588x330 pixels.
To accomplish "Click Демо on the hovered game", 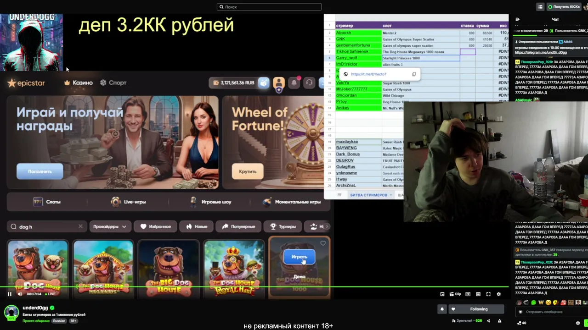I will [299, 277].
